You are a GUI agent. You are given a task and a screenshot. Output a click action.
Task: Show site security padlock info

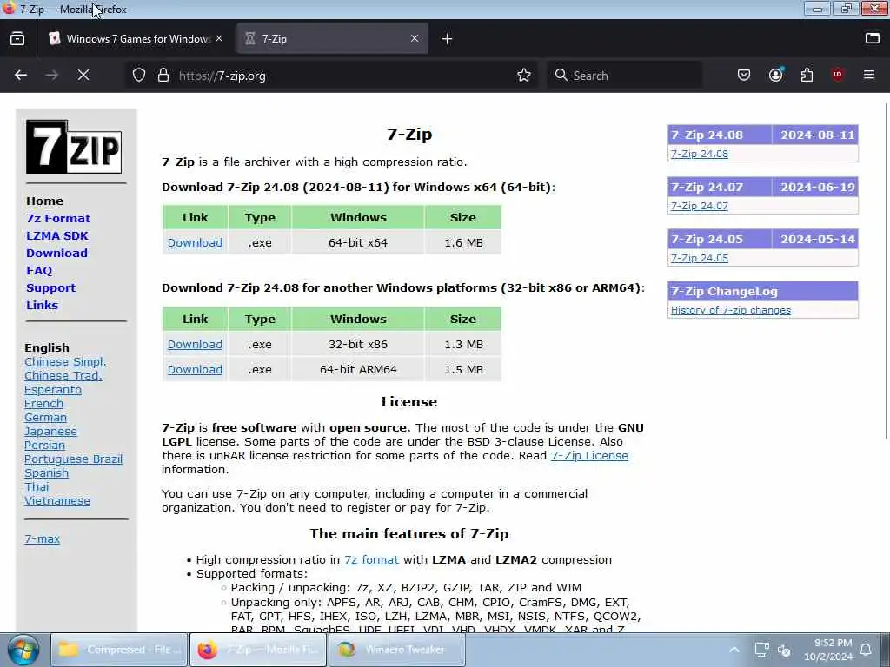click(163, 75)
